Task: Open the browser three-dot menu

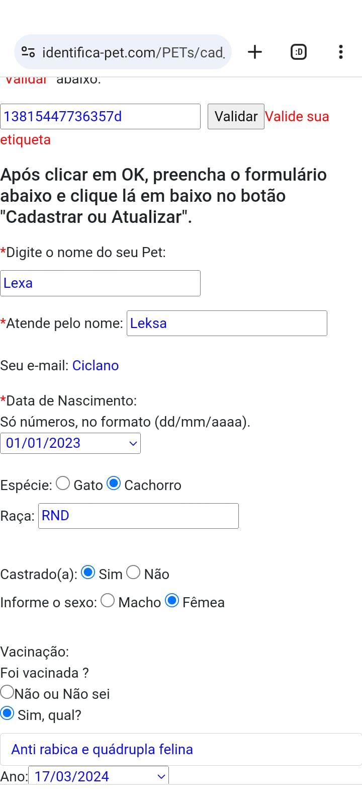Action: pos(341,52)
